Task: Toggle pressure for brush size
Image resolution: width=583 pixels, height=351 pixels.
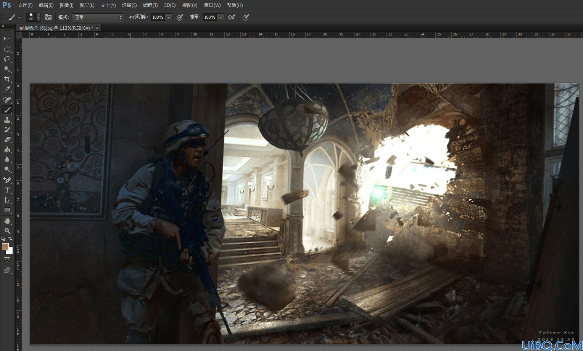Action: pos(246,17)
